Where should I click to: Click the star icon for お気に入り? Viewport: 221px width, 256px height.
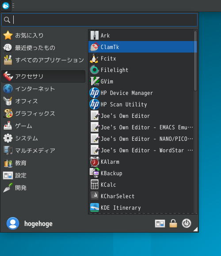click(8, 35)
